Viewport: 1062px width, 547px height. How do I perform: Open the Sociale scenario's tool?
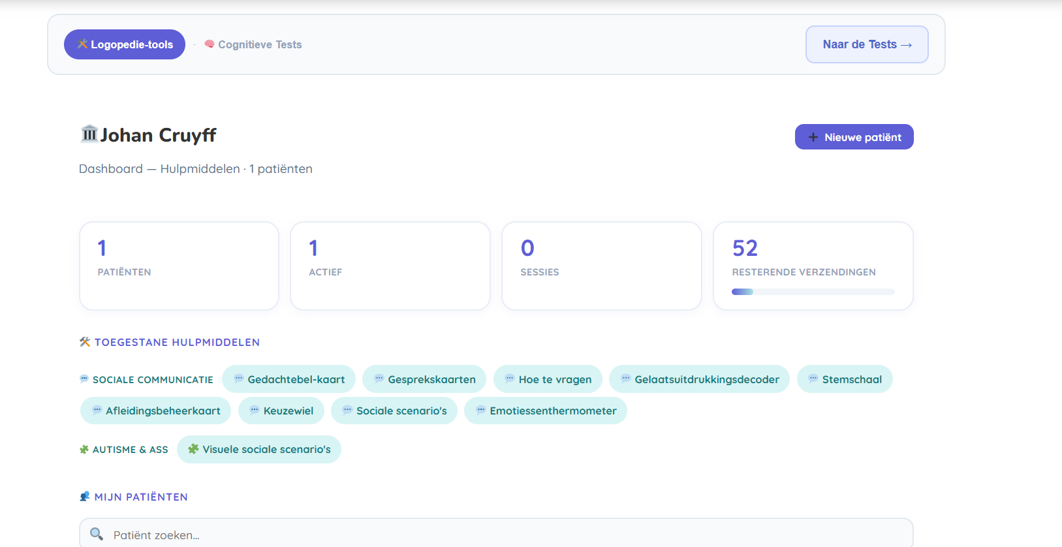(x=394, y=411)
